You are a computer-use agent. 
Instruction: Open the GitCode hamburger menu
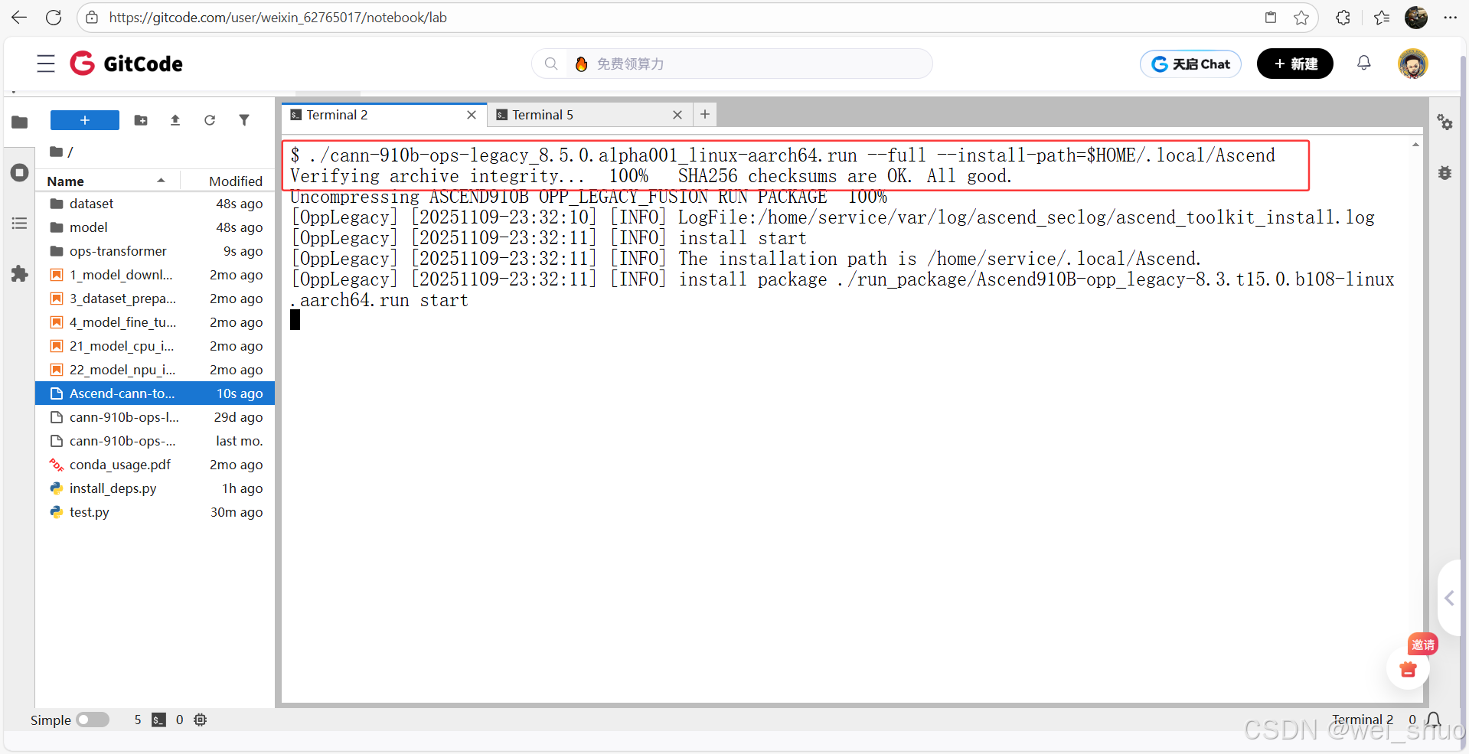pyautogui.click(x=46, y=64)
